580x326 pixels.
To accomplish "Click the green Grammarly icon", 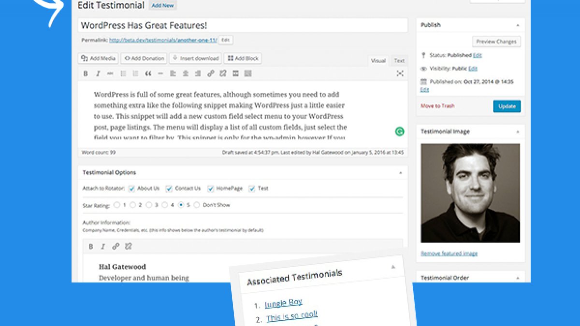I will pyautogui.click(x=399, y=131).
